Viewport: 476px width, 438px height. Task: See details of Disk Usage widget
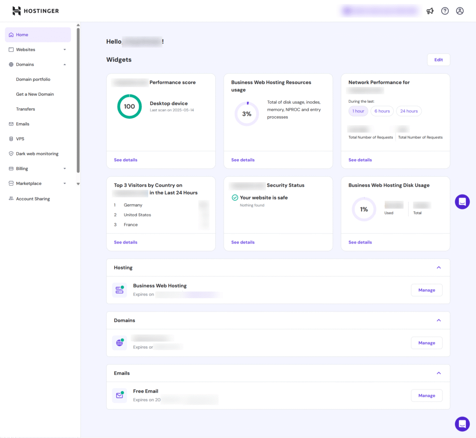pos(360,242)
